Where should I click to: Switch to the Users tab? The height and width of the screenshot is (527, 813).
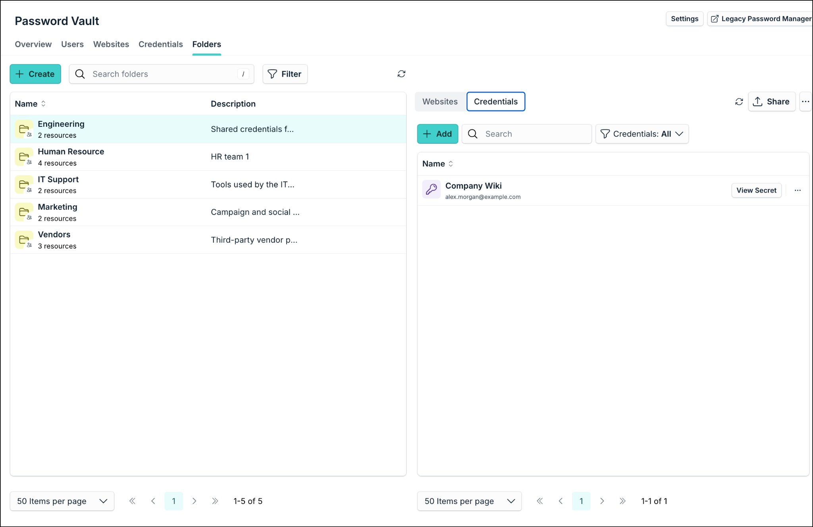tap(72, 44)
